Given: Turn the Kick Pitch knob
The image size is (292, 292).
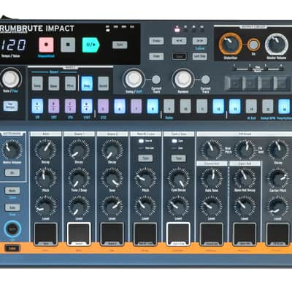Looking at the screenshot, I should point(45,177).
